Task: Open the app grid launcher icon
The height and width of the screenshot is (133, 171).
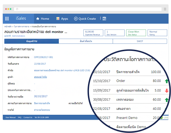Action: tap(7, 19)
